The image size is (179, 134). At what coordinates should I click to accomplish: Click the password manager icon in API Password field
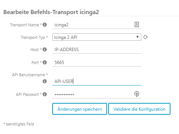137,94
